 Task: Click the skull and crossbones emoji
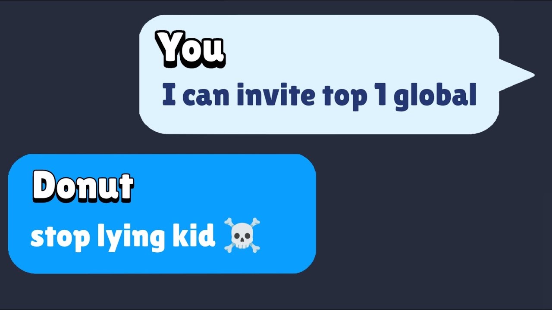(x=242, y=235)
